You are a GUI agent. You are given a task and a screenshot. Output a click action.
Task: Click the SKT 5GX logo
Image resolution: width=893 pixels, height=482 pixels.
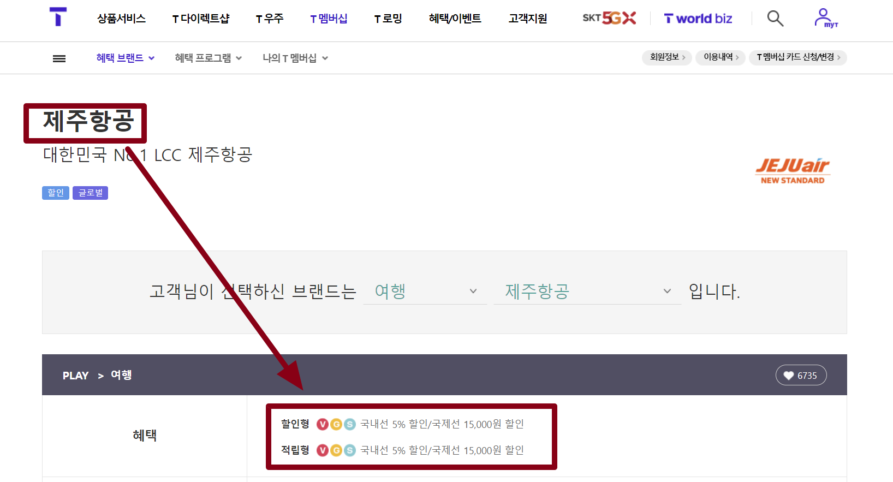tap(609, 18)
